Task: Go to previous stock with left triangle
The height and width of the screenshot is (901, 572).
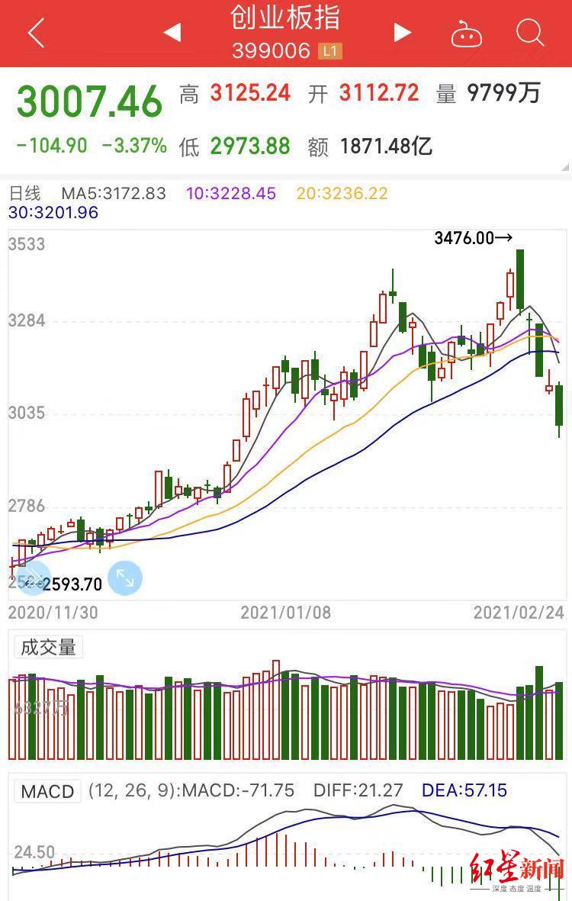Action: point(172,32)
